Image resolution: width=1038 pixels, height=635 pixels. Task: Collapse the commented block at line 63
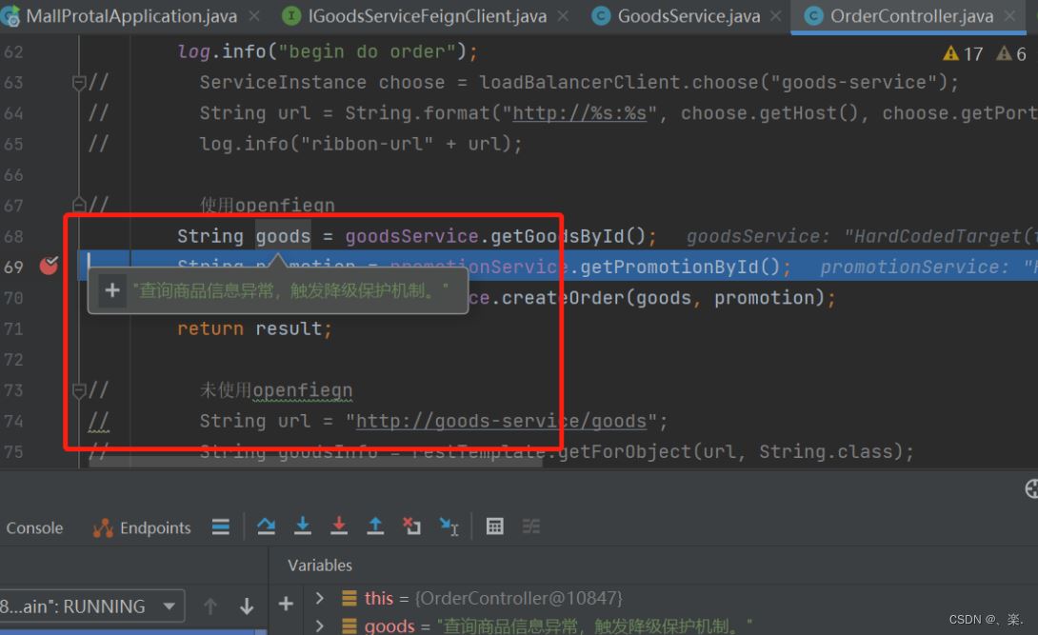point(79,83)
